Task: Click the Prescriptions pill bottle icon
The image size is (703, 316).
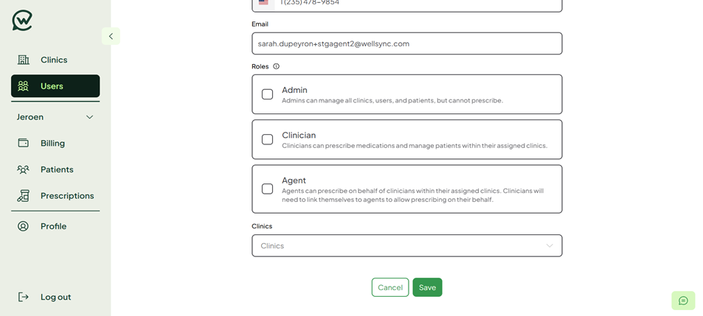Action: (23, 196)
